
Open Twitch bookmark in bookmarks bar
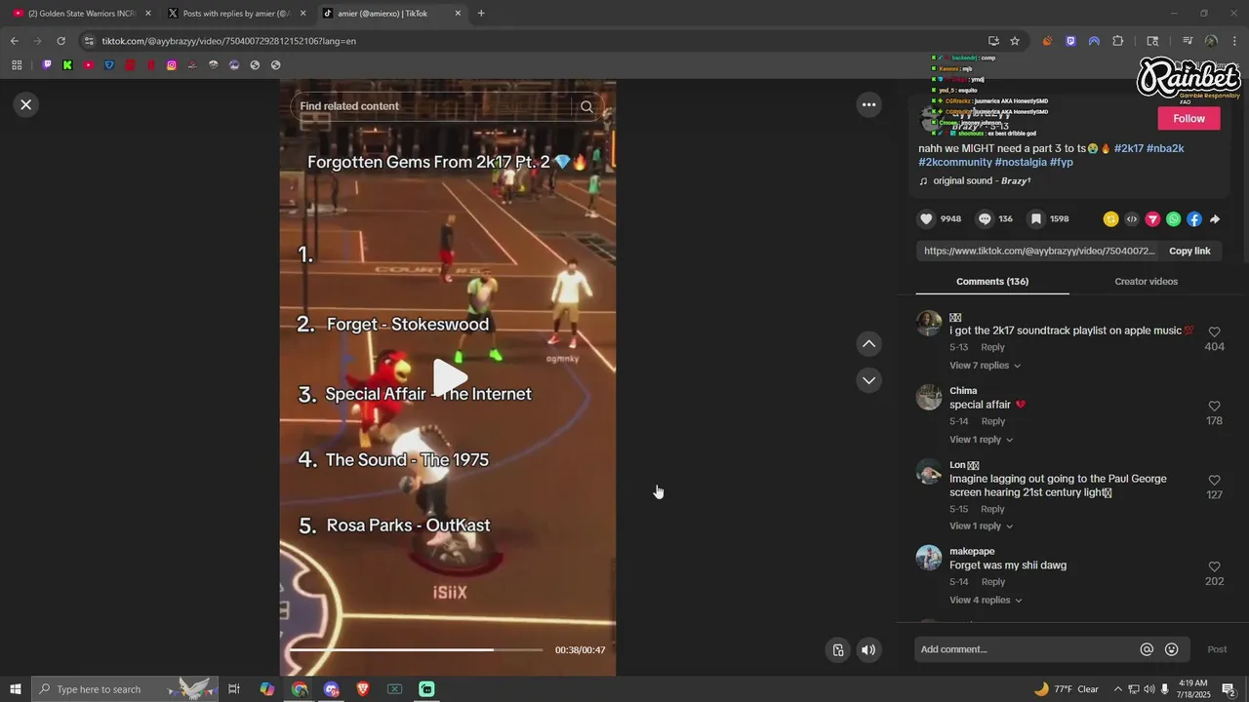[x=47, y=65]
